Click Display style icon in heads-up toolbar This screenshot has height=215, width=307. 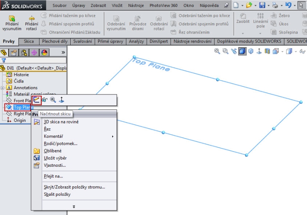click(x=289, y=52)
